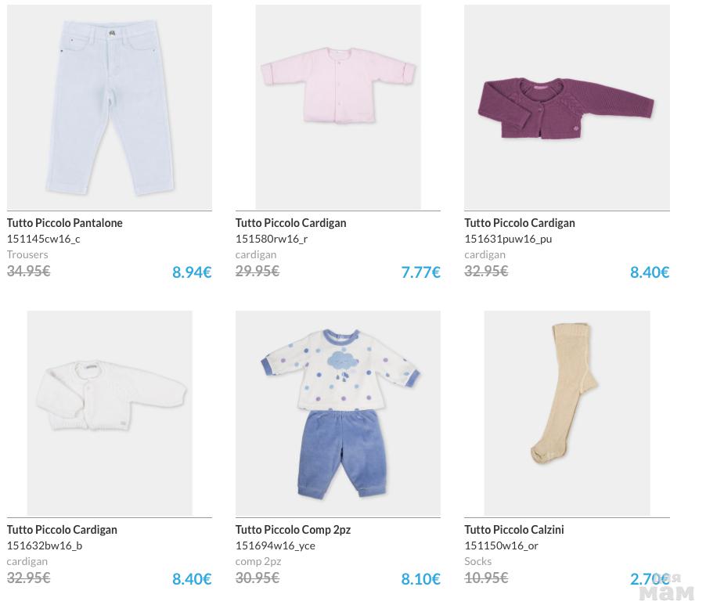706x612 pixels.
Task: Click the Tutto Piccolo Pantalone title
Action: (65, 223)
